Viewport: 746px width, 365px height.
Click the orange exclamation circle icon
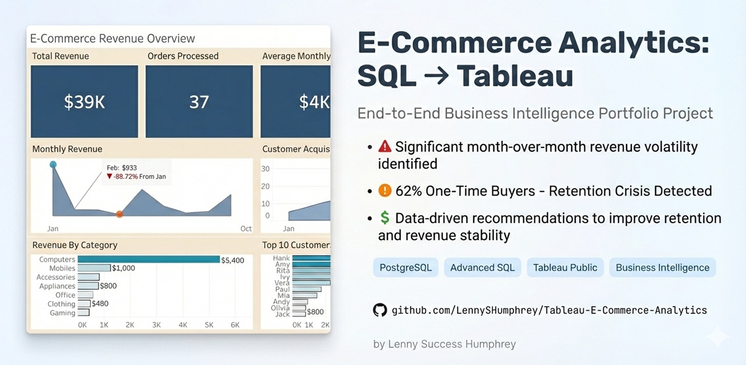tap(385, 191)
